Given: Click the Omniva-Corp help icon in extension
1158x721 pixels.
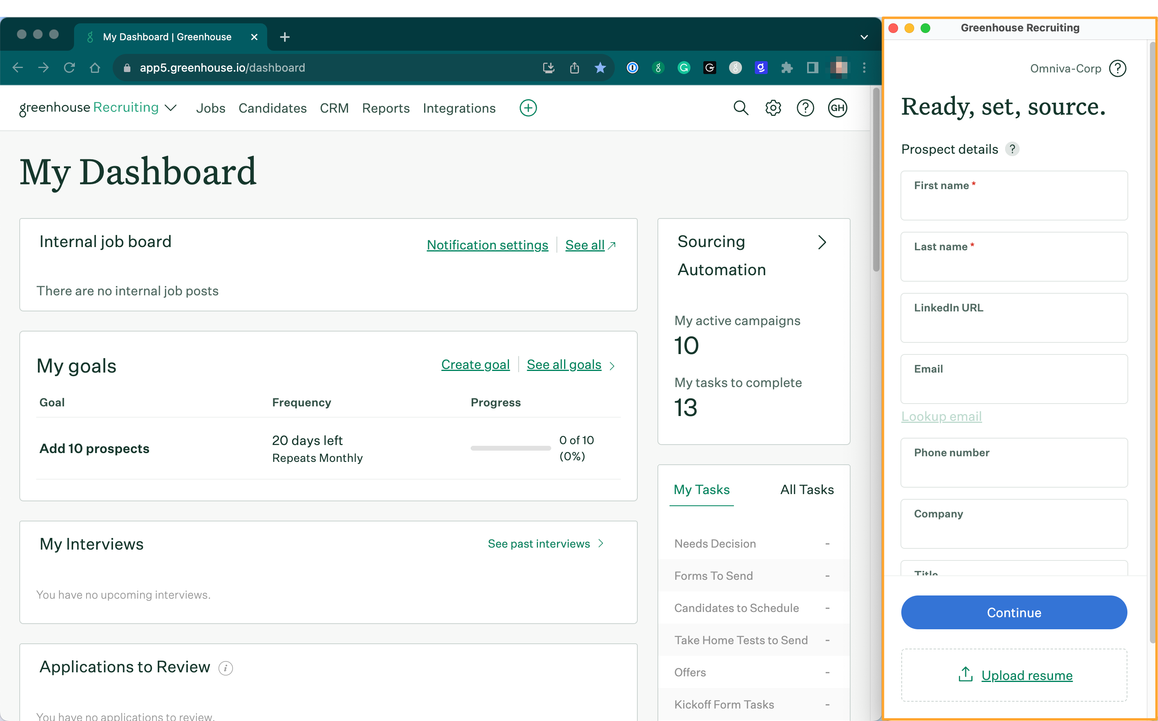Looking at the screenshot, I should (1117, 68).
